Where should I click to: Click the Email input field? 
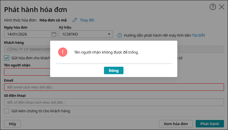click(x=114, y=87)
